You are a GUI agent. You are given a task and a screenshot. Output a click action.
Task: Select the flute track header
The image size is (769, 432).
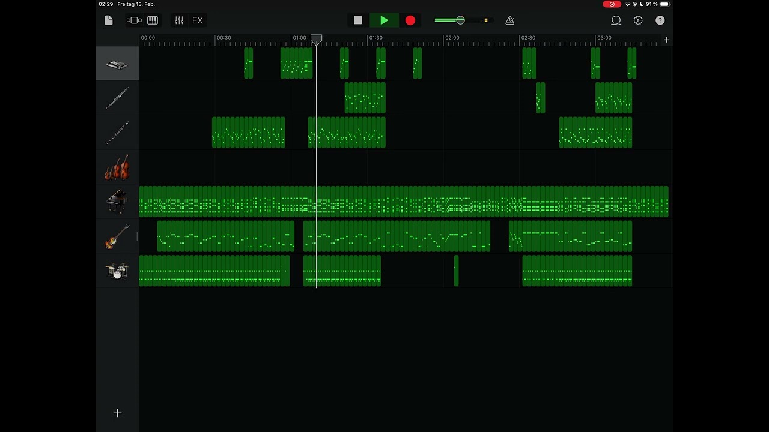tap(117, 98)
